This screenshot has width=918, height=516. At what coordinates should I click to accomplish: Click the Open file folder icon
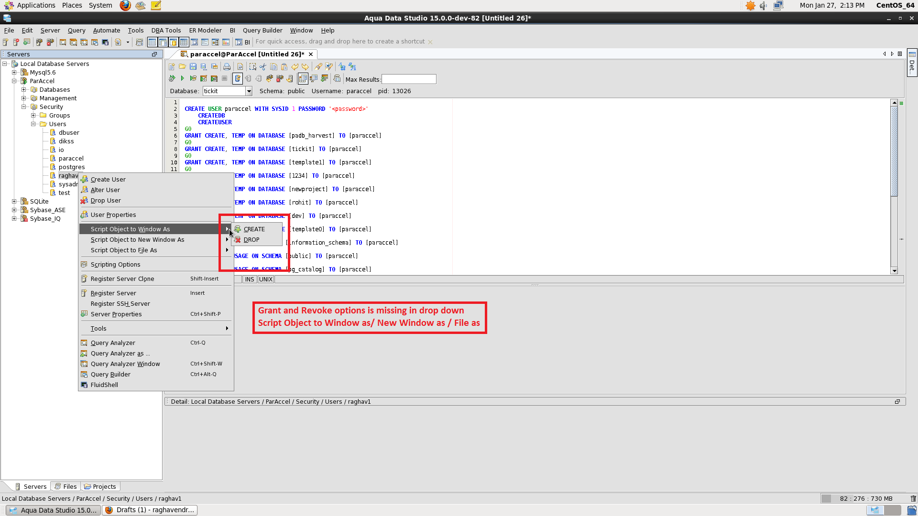[182, 67]
